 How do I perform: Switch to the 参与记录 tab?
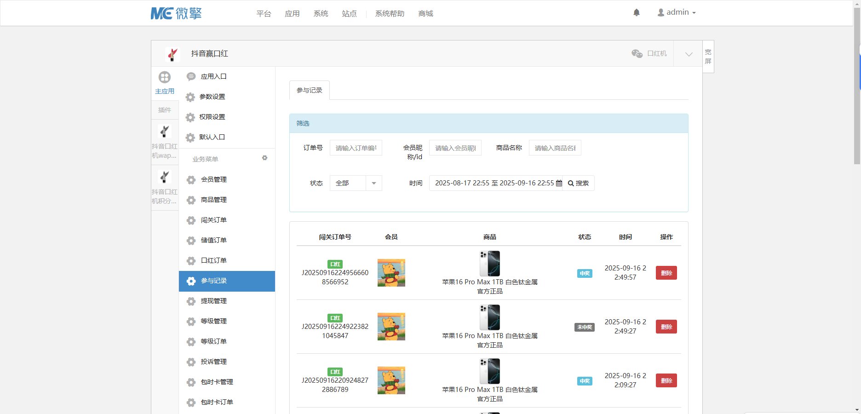pos(309,90)
